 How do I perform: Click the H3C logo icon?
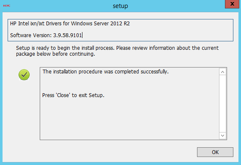tap(7, 5)
